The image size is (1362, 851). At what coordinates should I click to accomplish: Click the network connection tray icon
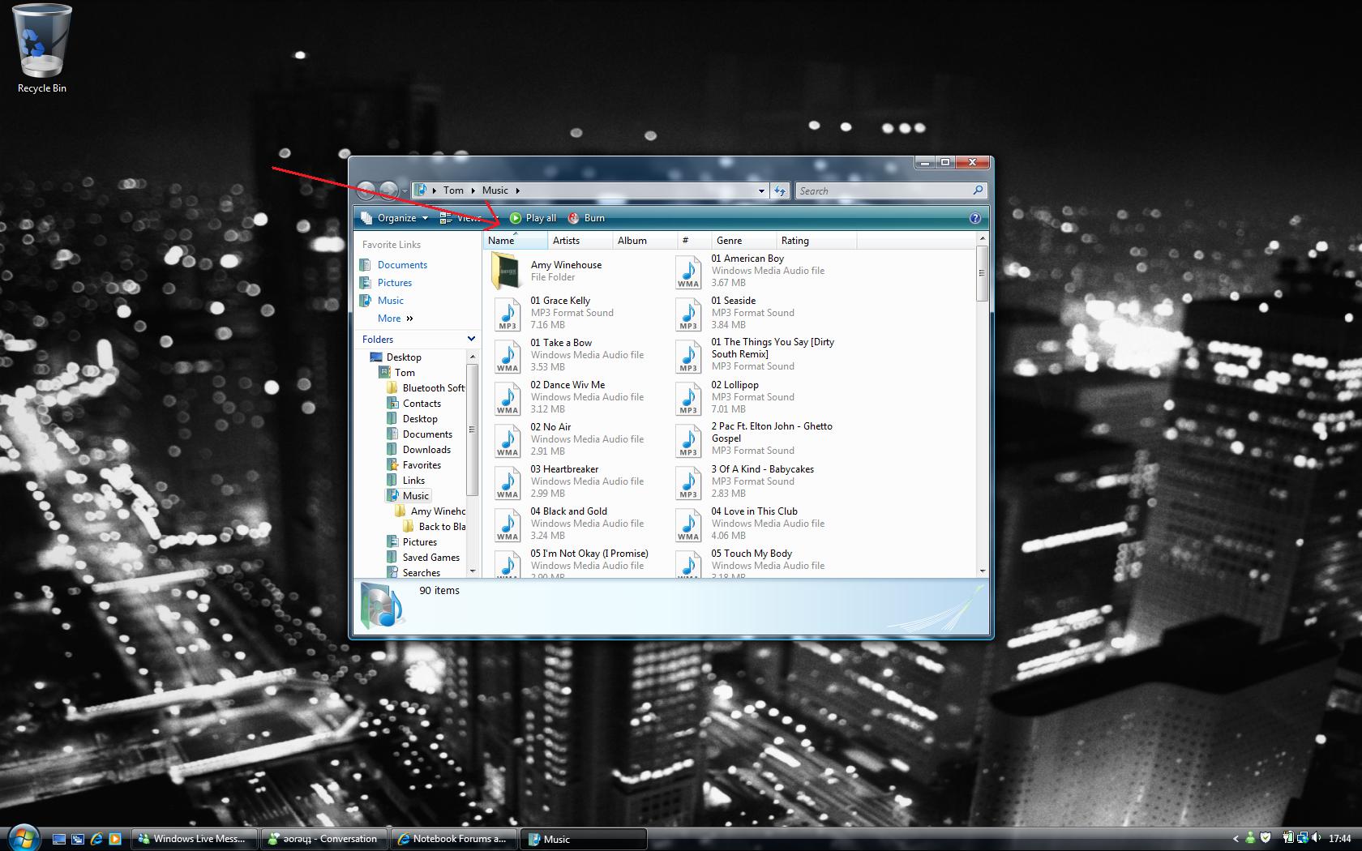pyautogui.click(x=1302, y=838)
